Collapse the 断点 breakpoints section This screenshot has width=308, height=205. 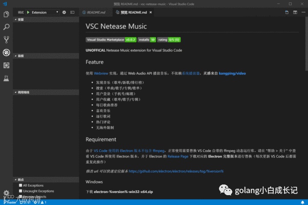46,179
